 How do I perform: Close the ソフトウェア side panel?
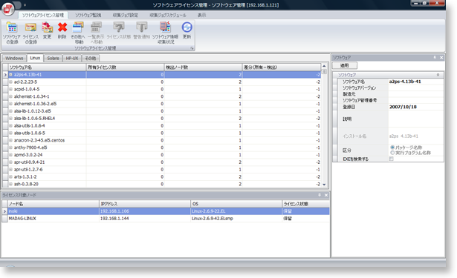pyautogui.click(x=441, y=58)
